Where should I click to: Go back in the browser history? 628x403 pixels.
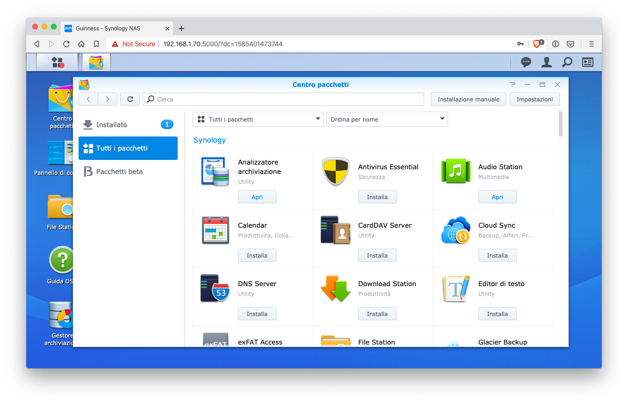tap(36, 44)
